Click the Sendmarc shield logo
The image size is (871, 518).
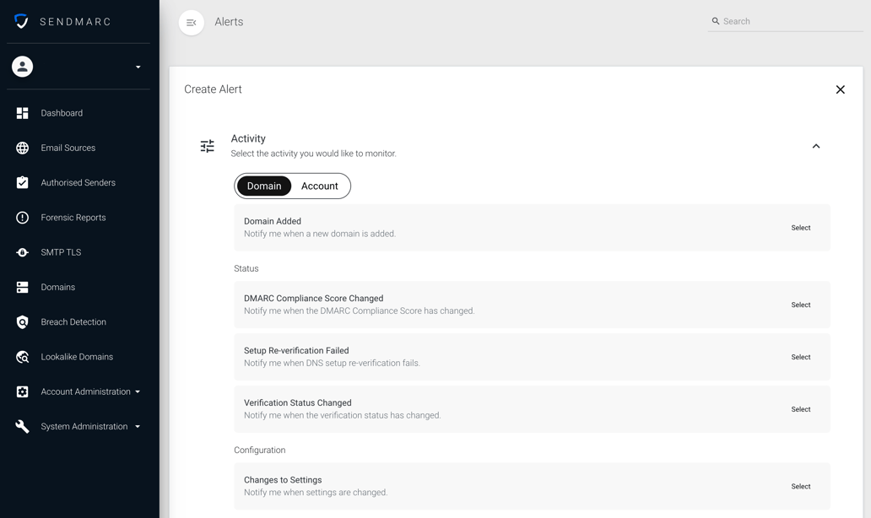[x=21, y=21]
